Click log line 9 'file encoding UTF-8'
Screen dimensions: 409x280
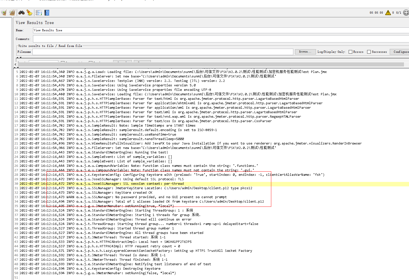(115, 90)
